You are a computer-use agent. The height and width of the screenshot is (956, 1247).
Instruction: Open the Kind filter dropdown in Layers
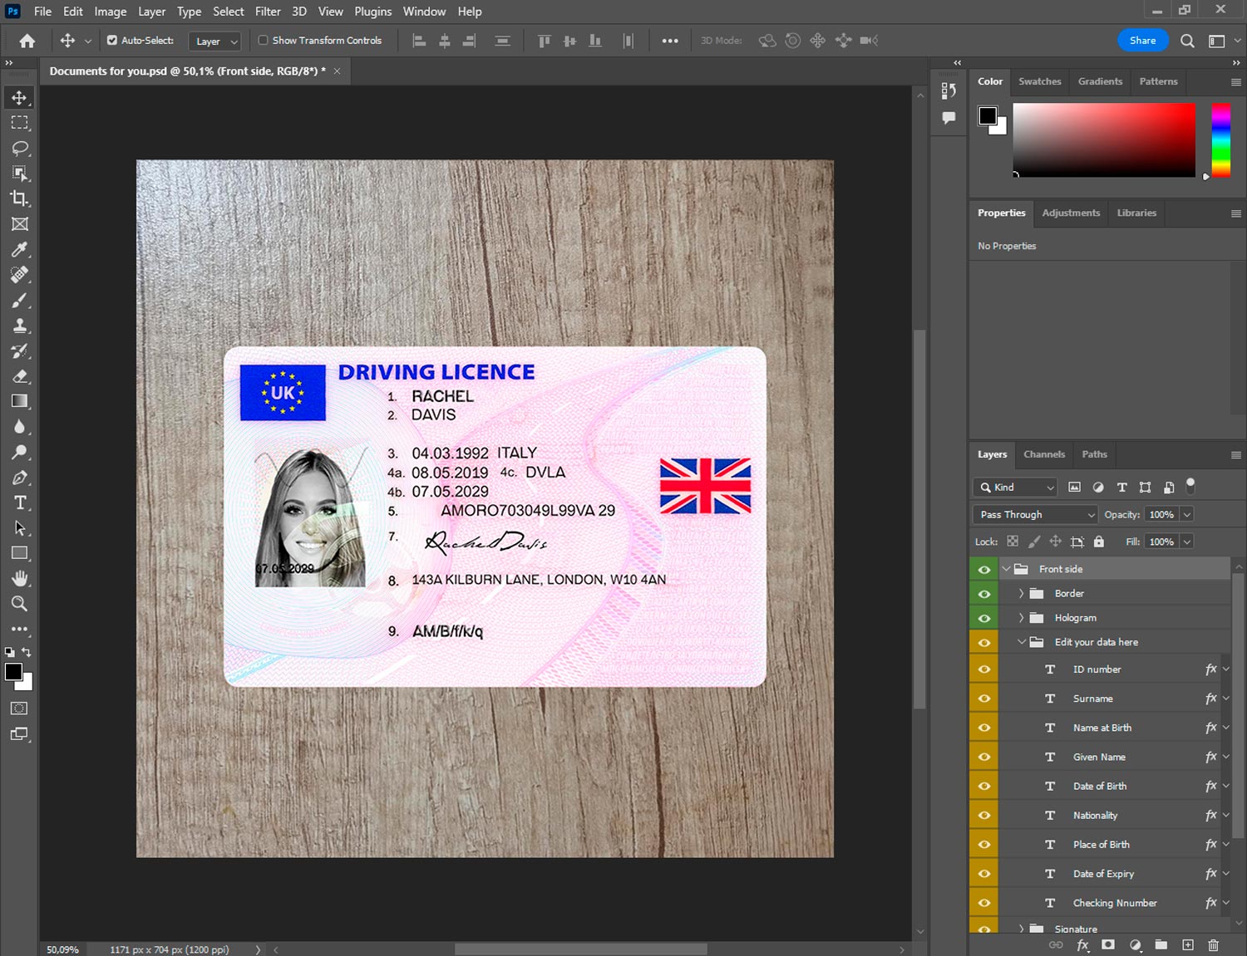pos(1016,488)
